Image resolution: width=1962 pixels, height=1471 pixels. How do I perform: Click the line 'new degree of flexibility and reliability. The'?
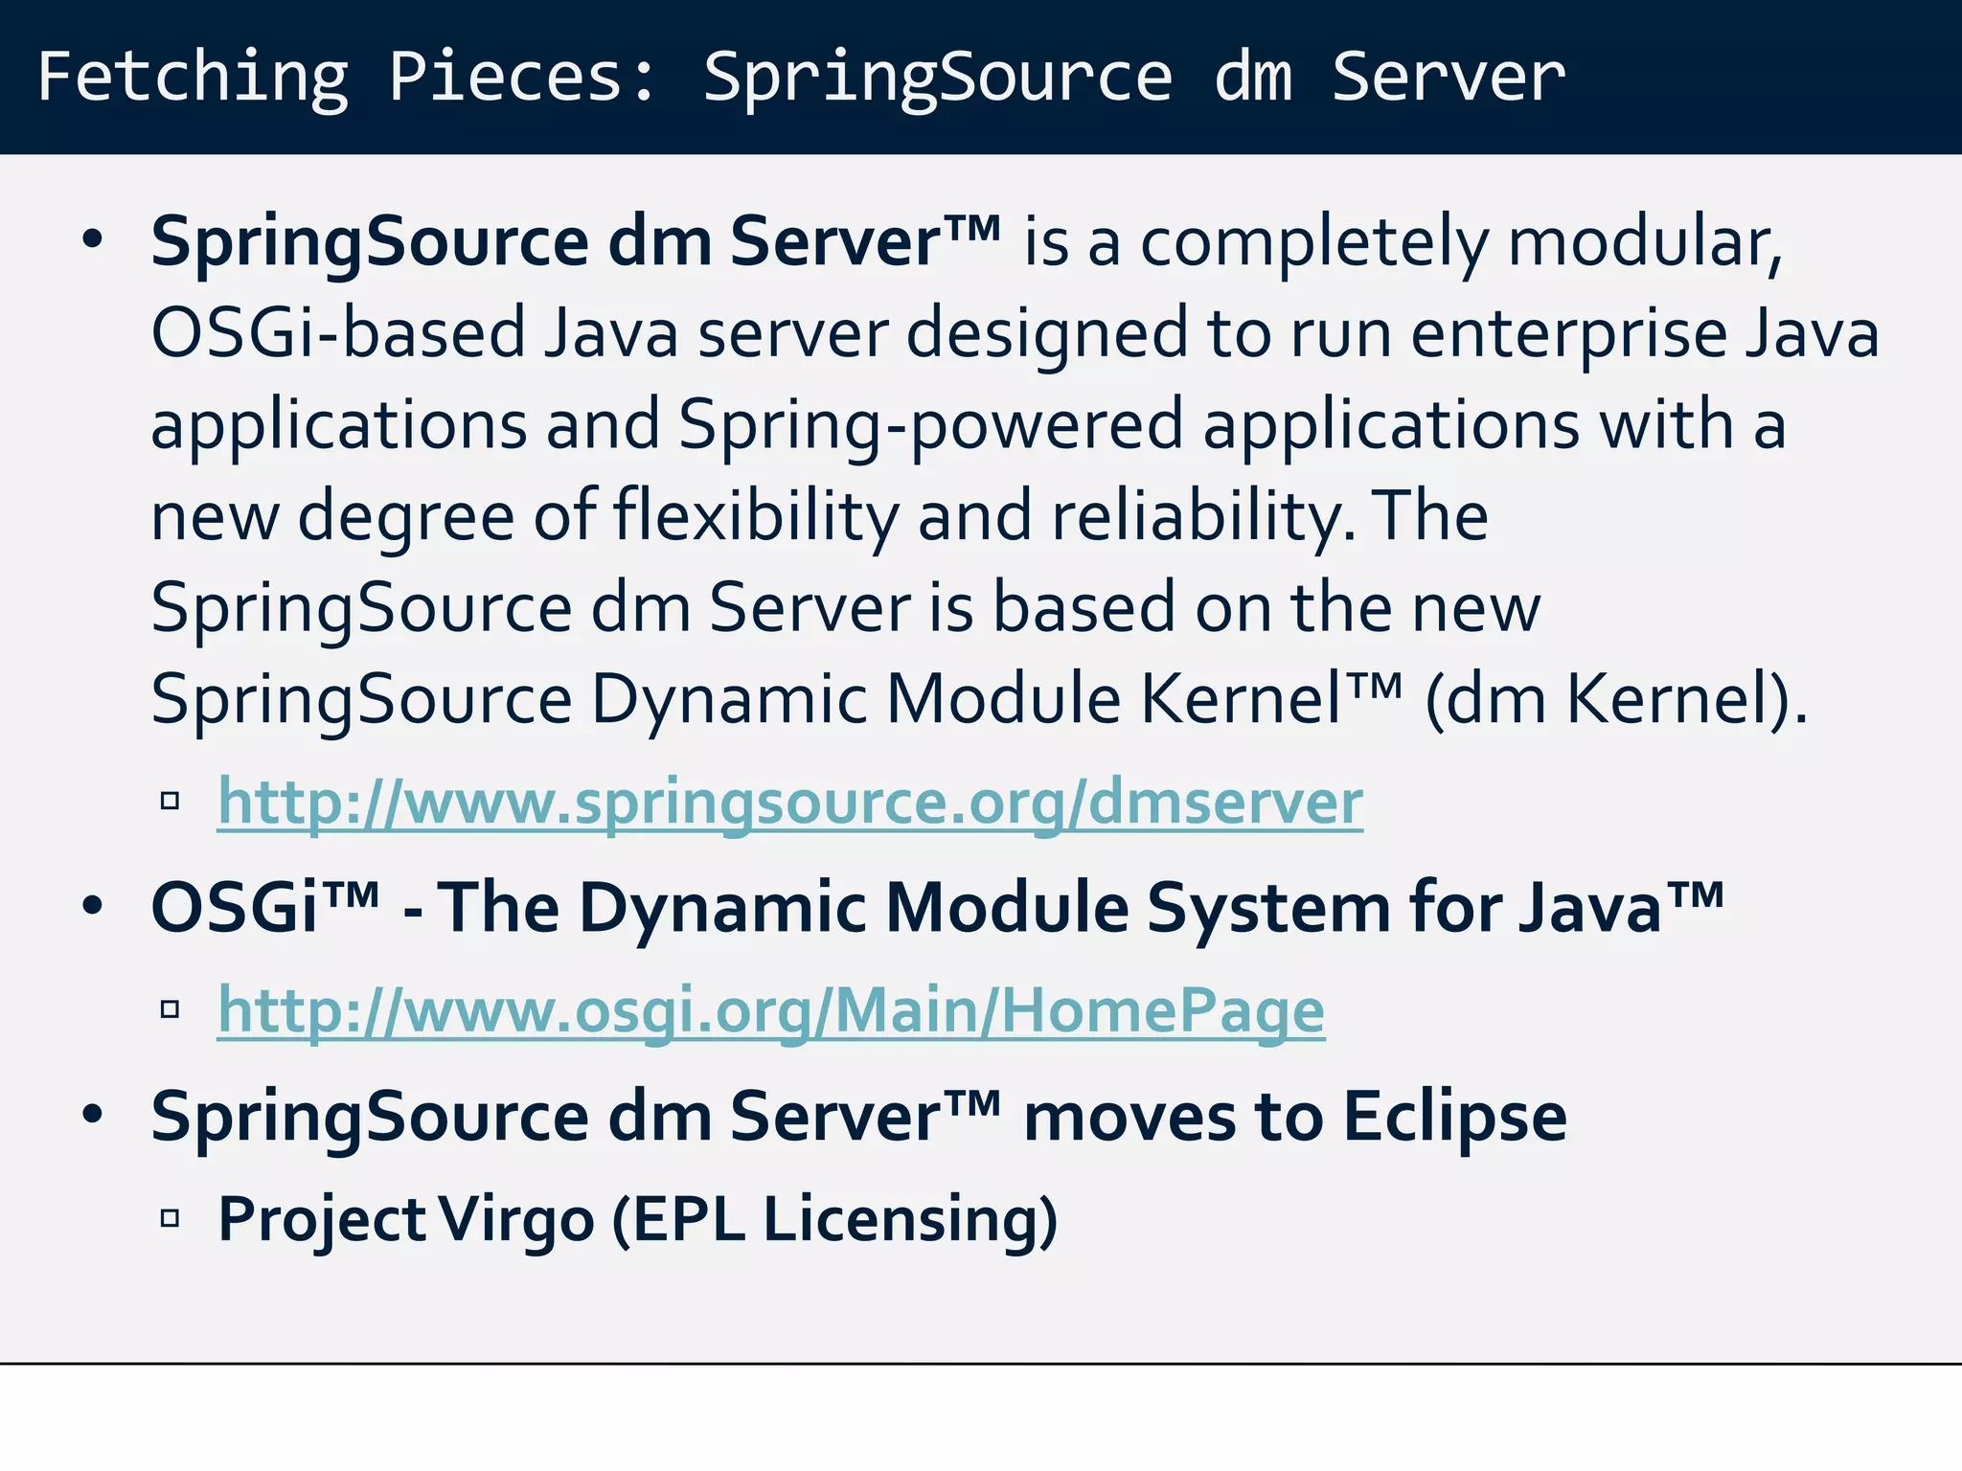(820, 517)
